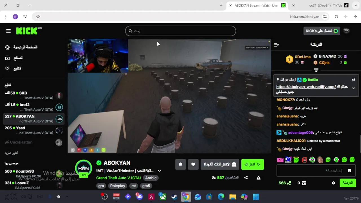Go to the home page icon in sidebar

(7, 47)
